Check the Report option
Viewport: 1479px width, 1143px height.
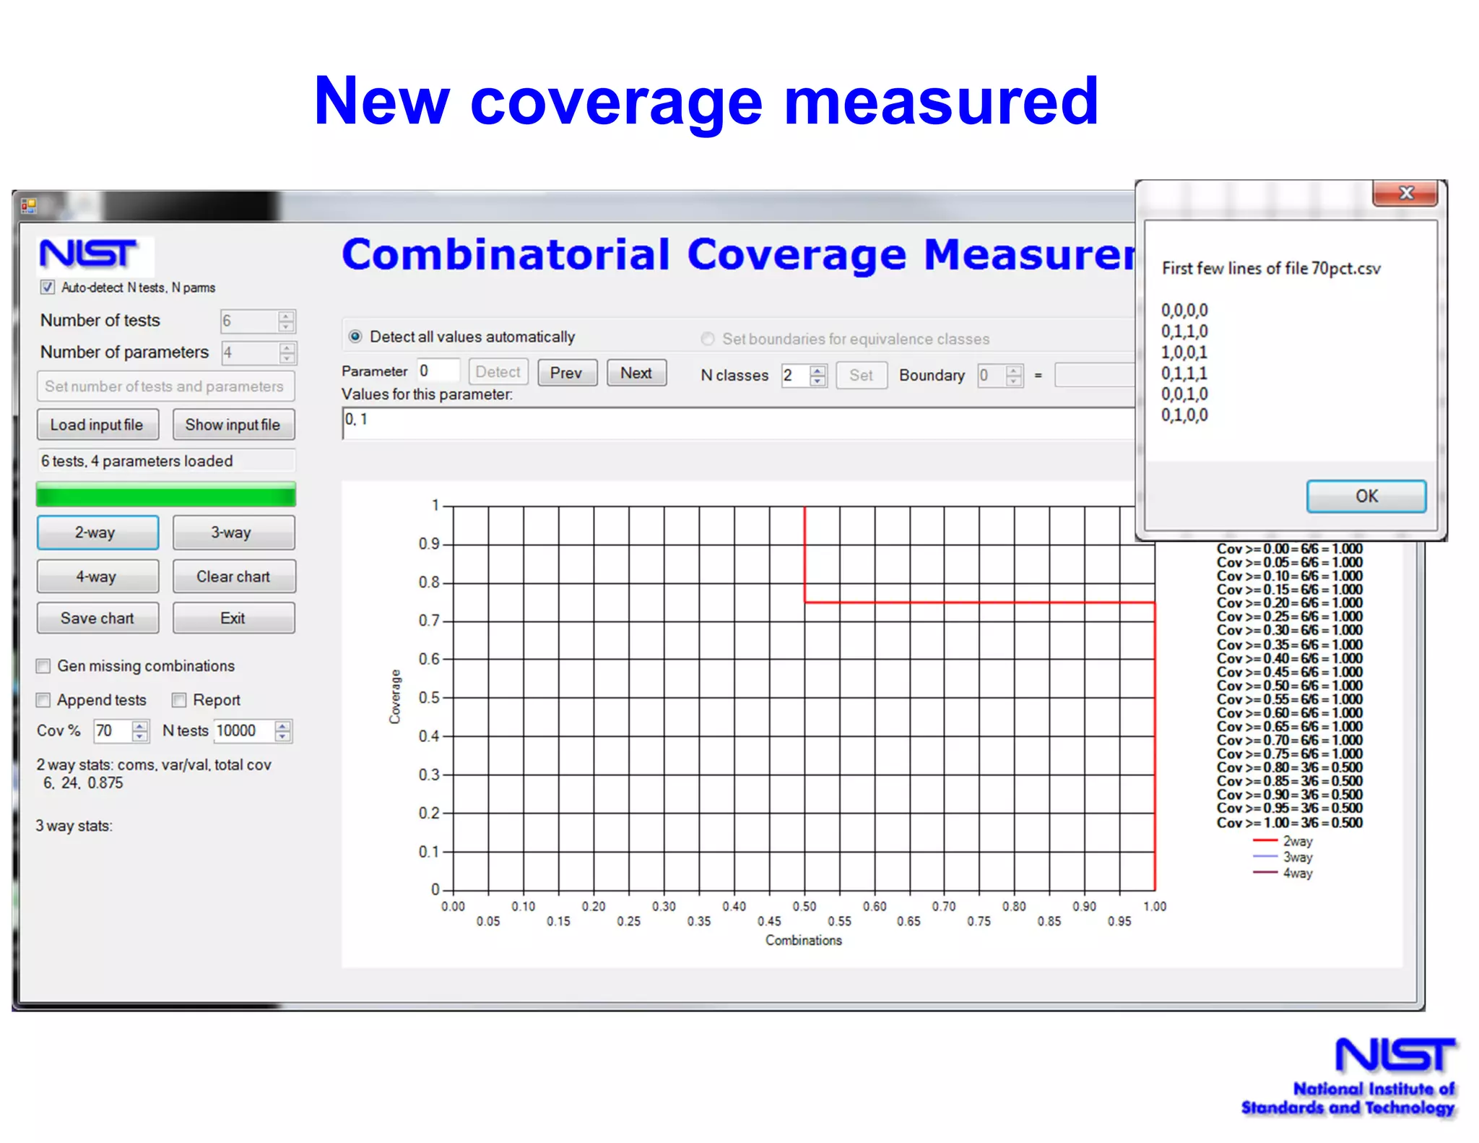tap(179, 699)
